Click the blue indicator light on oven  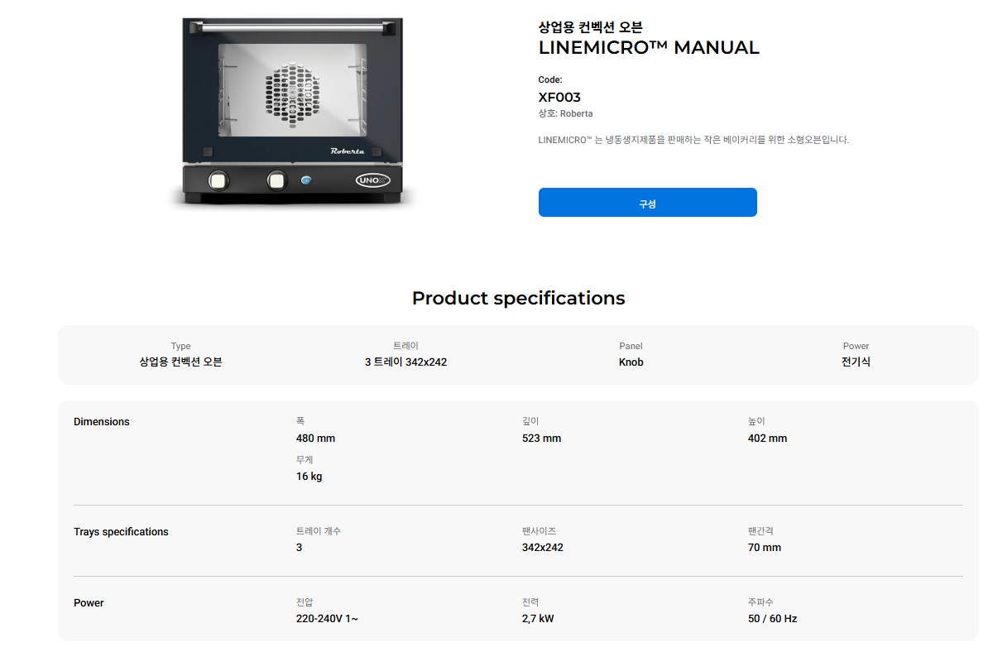307,180
